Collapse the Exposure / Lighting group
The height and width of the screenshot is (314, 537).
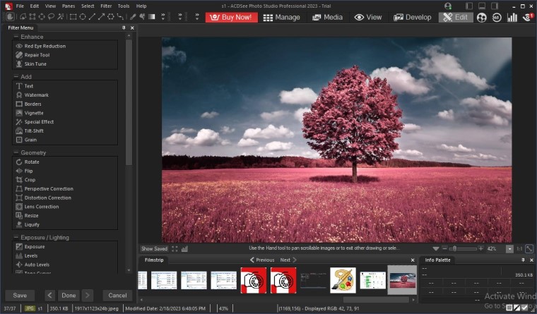16,237
